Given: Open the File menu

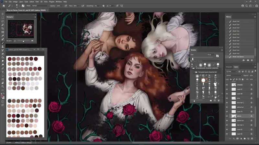Looking at the screenshot, I should [6, 2].
